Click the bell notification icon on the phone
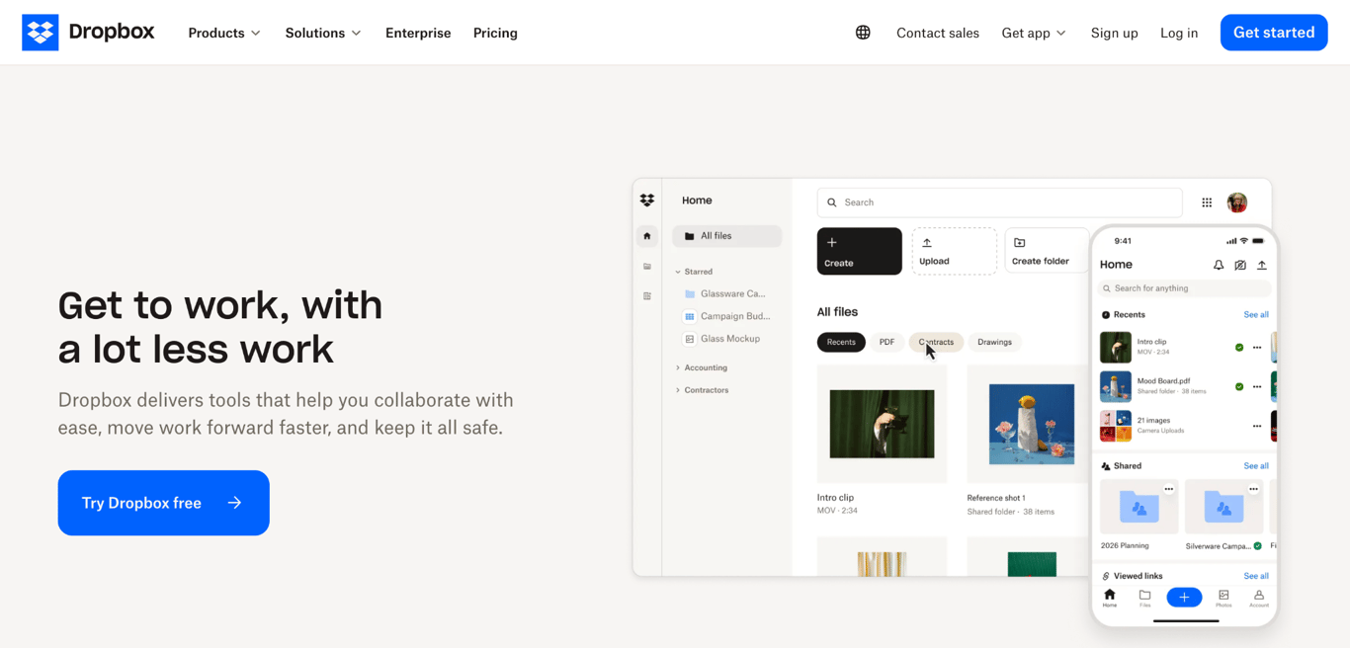This screenshot has height=648, width=1350. pyautogui.click(x=1219, y=265)
